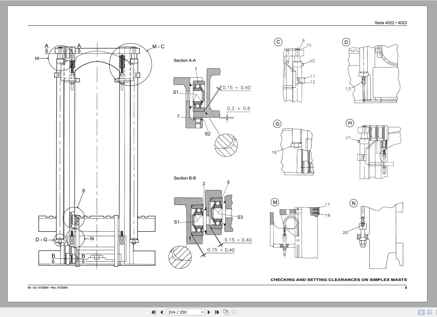The height and width of the screenshot is (317, 437).
Task: Click the rotate-page icon with the green arrow
Action: [x=227, y=312]
